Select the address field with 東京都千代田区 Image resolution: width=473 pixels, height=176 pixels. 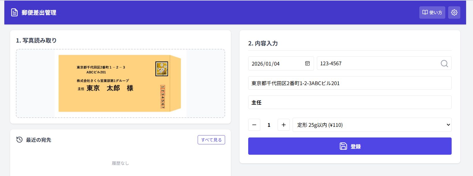pos(349,83)
